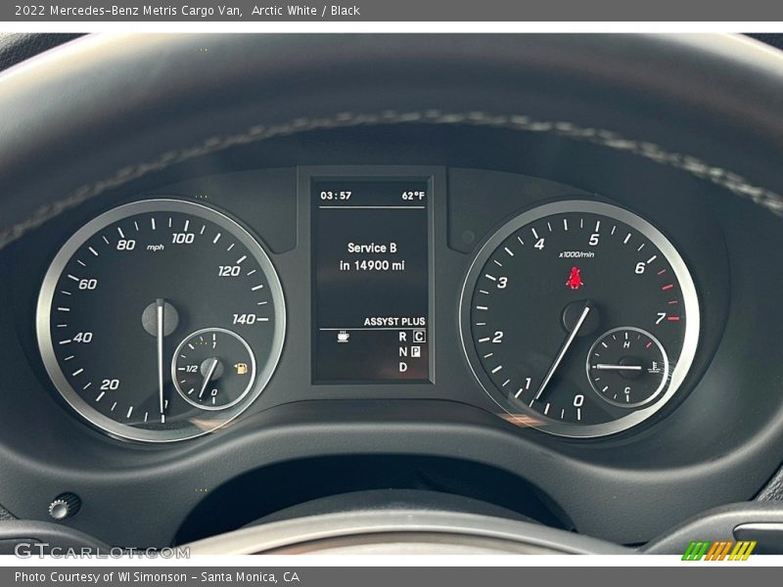
Task: Click the coffee cup attention assist icon
Action: pyautogui.click(x=344, y=337)
